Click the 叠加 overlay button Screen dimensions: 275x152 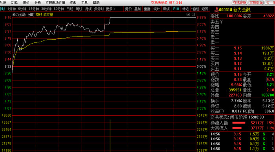(137, 9)
